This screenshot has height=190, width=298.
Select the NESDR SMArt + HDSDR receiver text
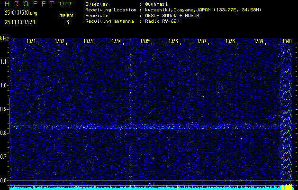172,15
